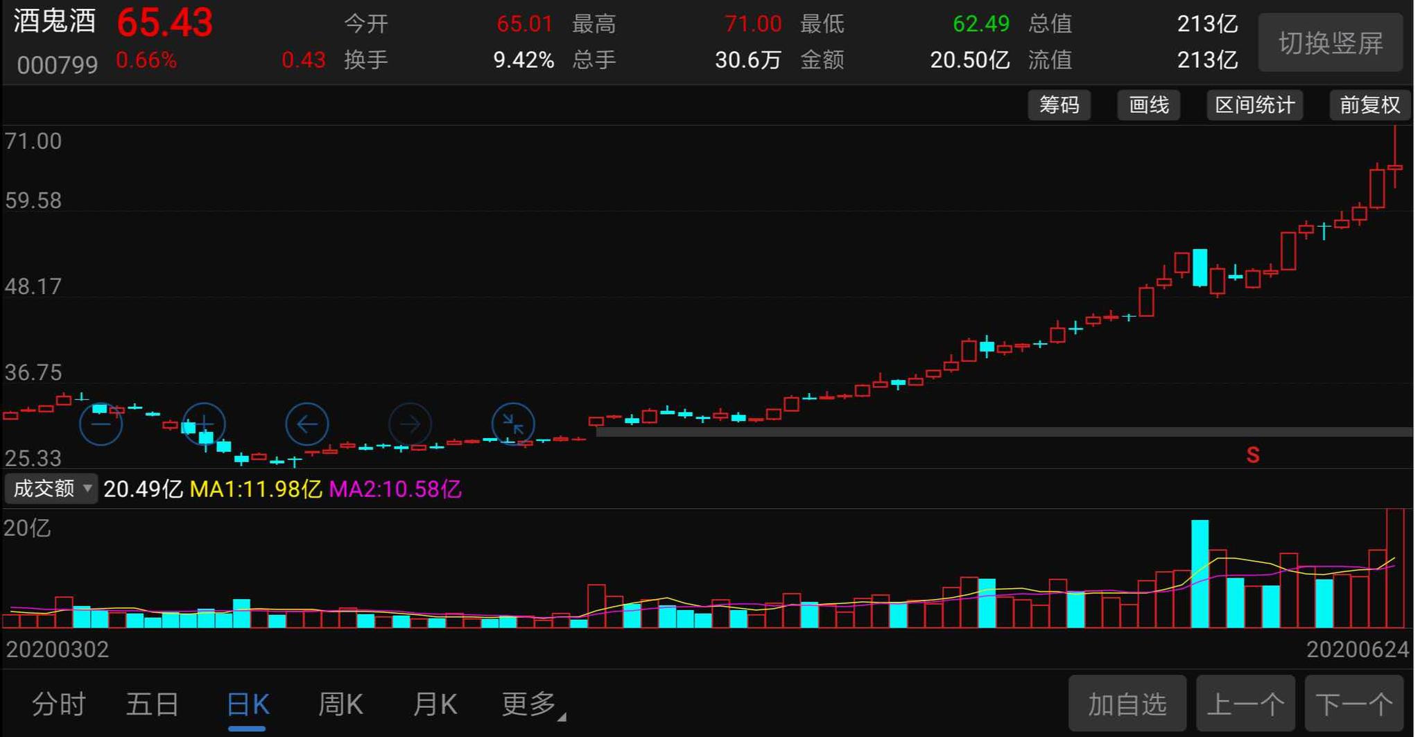Click the 20亿 volume axis label
The image size is (1420, 737).
coord(27,528)
